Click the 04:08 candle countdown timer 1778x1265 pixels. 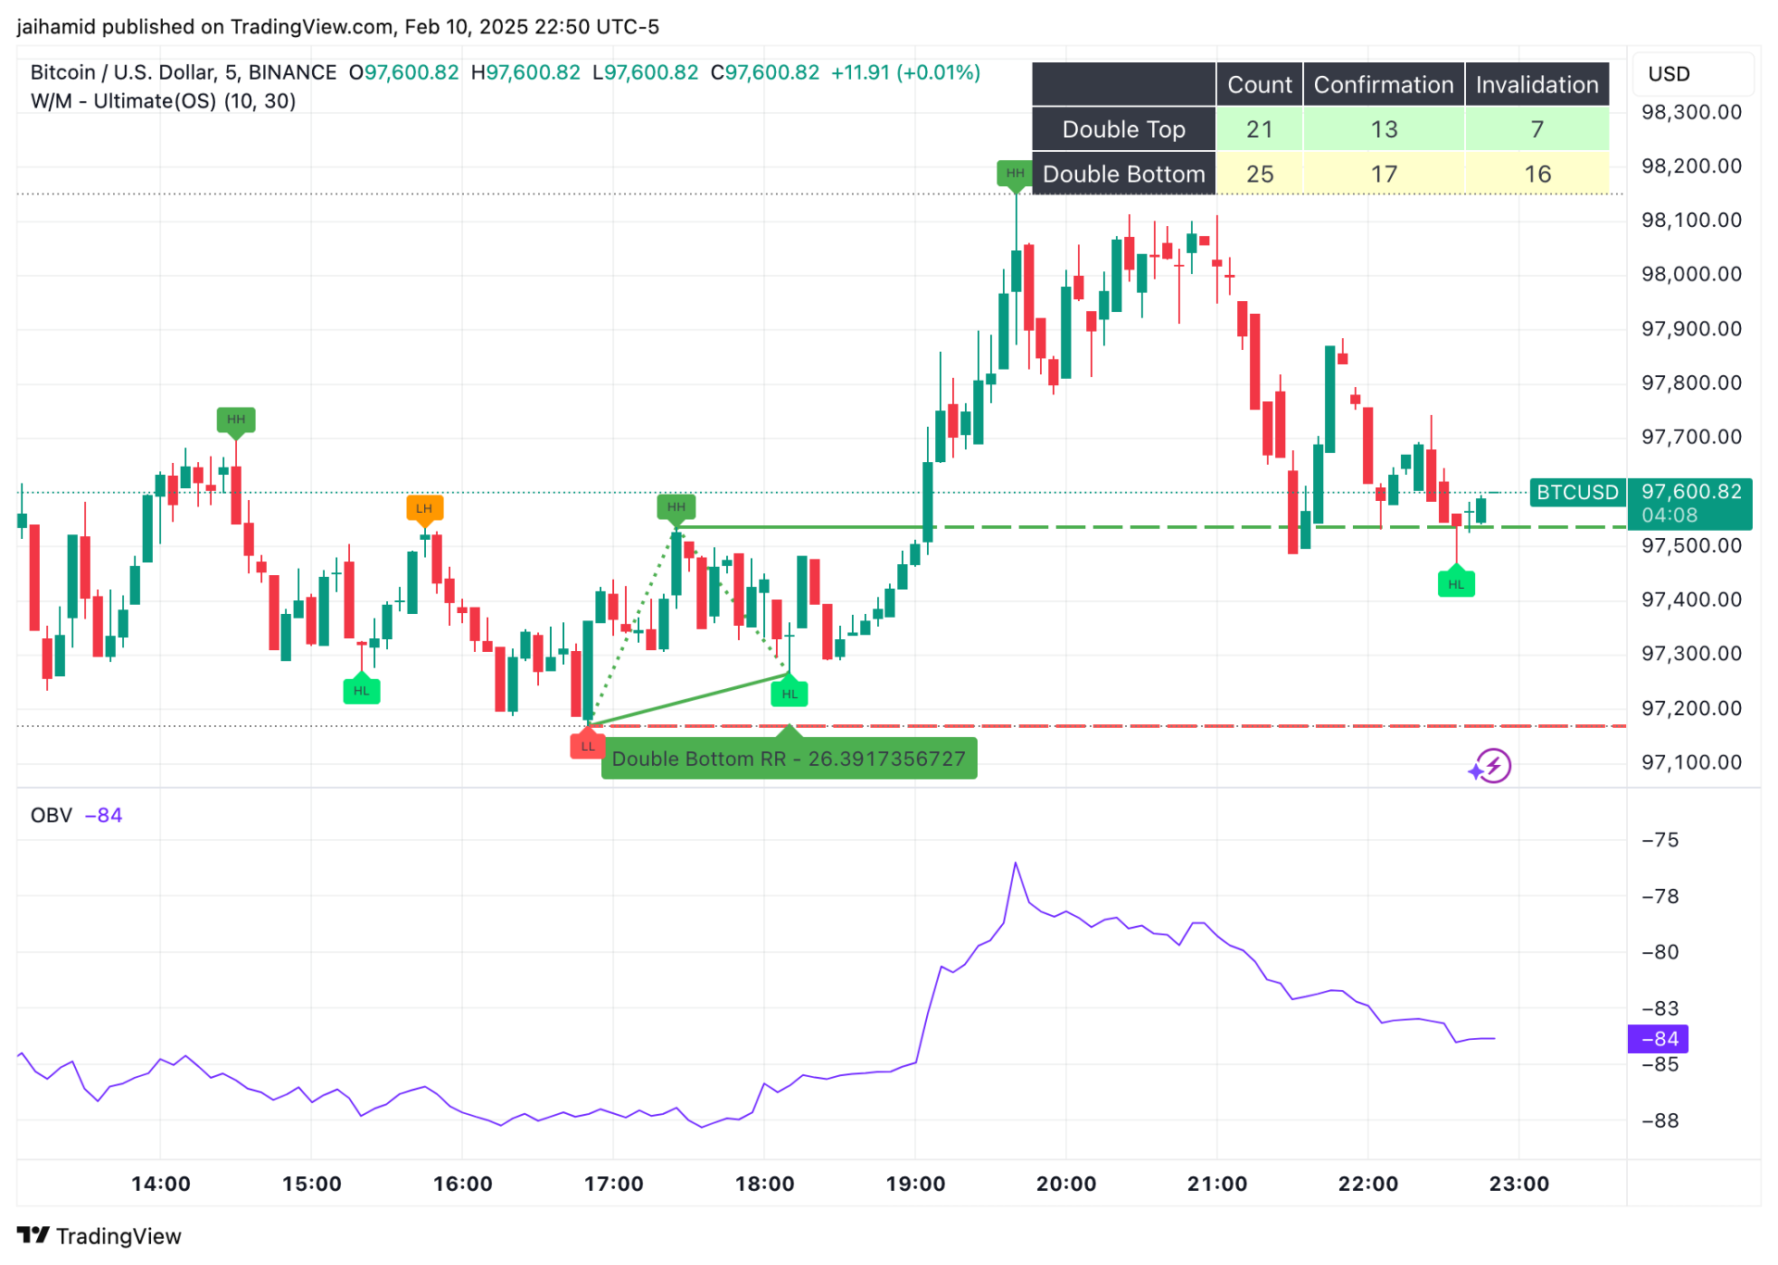1670,516
